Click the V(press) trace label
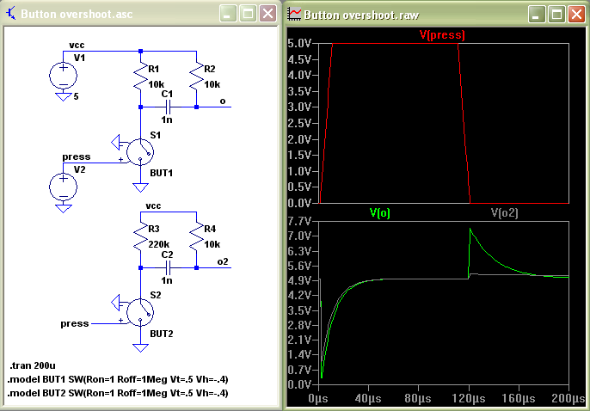Screen dimensions: 590x411 click(443, 36)
